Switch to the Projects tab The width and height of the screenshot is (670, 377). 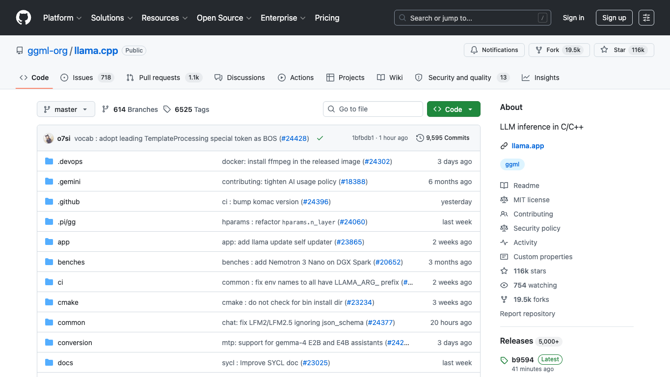click(345, 78)
